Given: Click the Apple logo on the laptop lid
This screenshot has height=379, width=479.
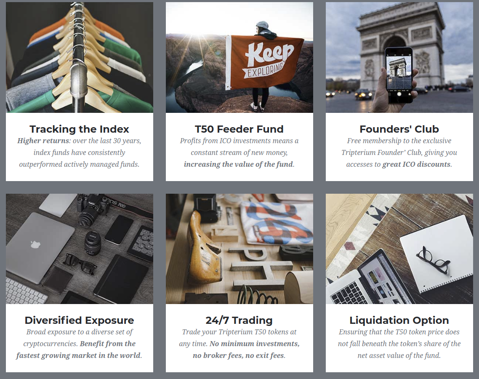Looking at the screenshot, I should click(35, 245).
